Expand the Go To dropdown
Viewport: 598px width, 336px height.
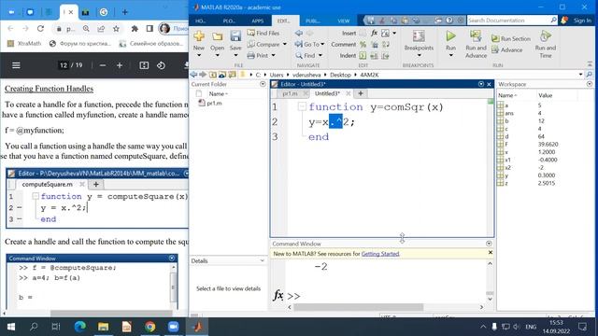coord(322,44)
